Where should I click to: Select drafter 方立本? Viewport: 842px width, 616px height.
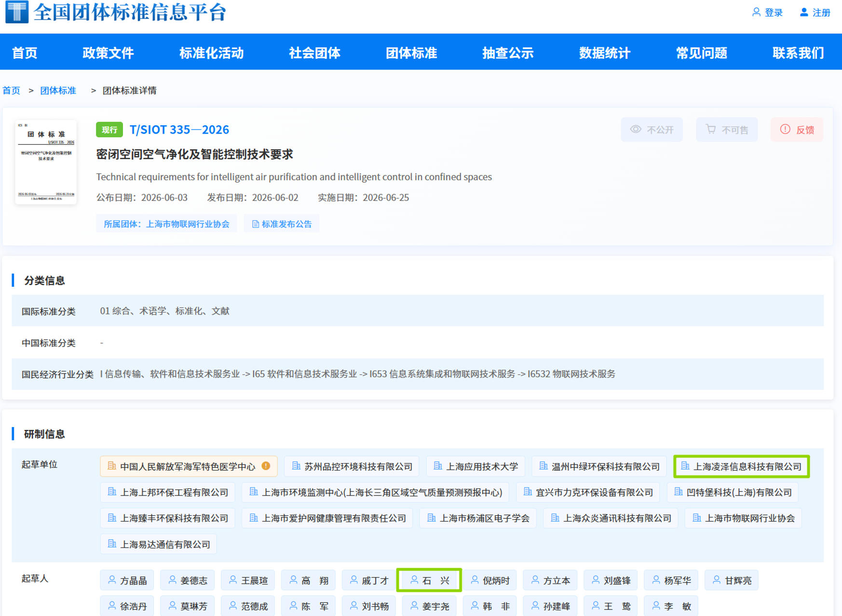coord(550,580)
